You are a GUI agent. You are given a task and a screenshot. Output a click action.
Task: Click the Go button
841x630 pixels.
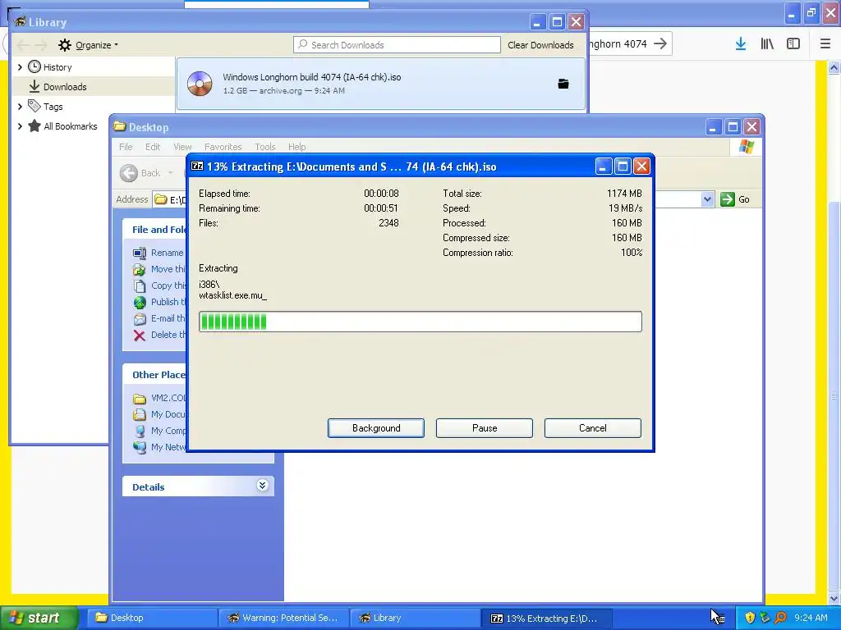(735, 199)
